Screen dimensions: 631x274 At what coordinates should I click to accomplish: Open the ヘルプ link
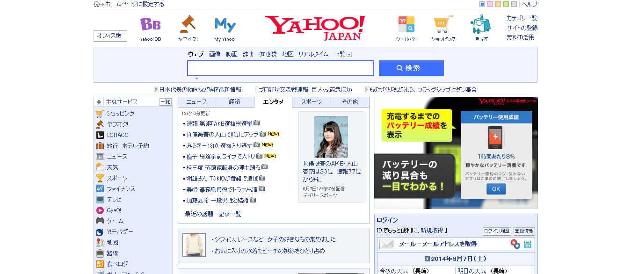(529, 4)
